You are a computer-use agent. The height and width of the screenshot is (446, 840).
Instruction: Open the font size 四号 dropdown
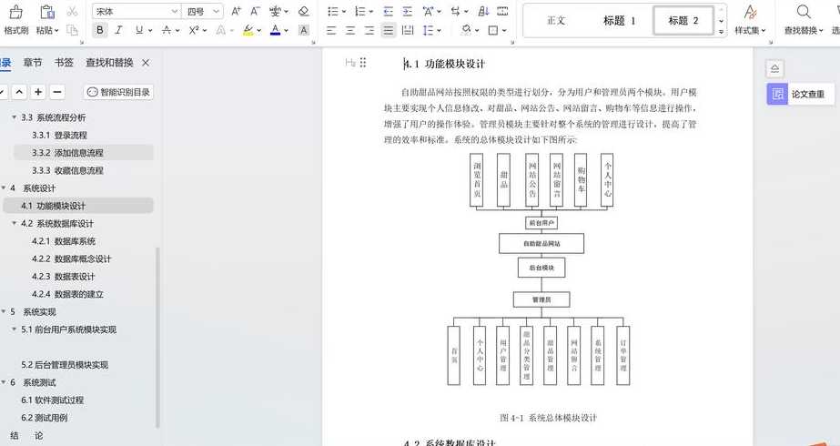pyautogui.click(x=216, y=11)
